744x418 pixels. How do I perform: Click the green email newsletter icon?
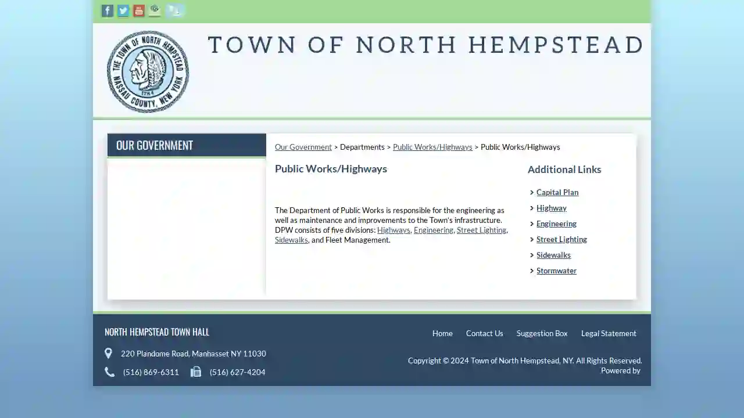[x=155, y=10]
